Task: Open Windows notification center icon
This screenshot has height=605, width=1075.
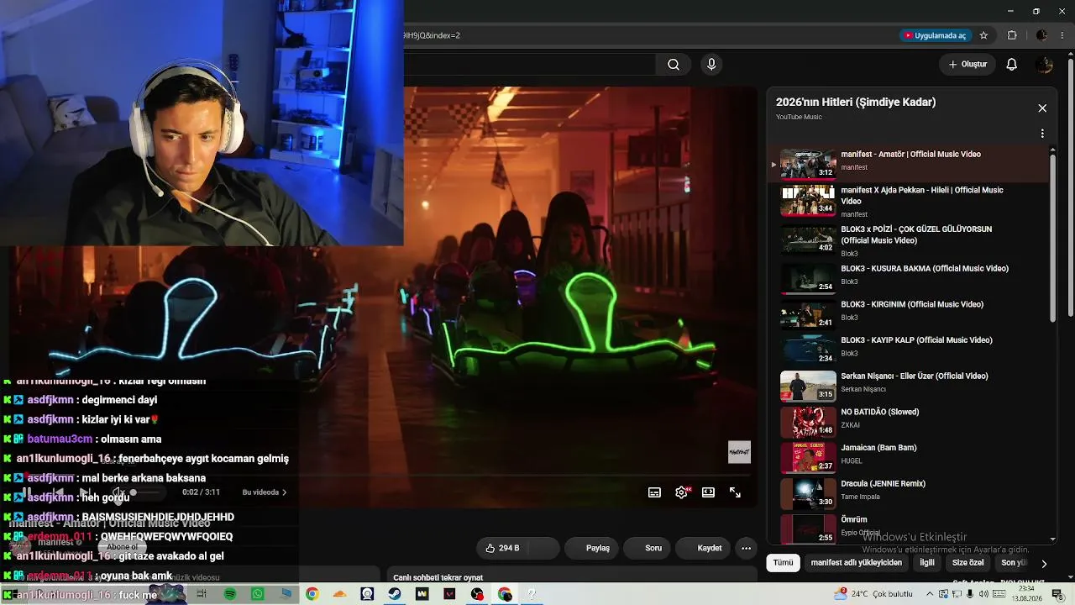Action: (x=1058, y=594)
